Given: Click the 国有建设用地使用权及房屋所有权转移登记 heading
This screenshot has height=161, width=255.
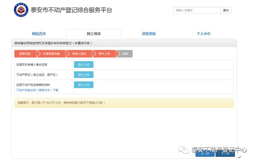Looking at the screenshot, I should pyautogui.click(x=53, y=43).
